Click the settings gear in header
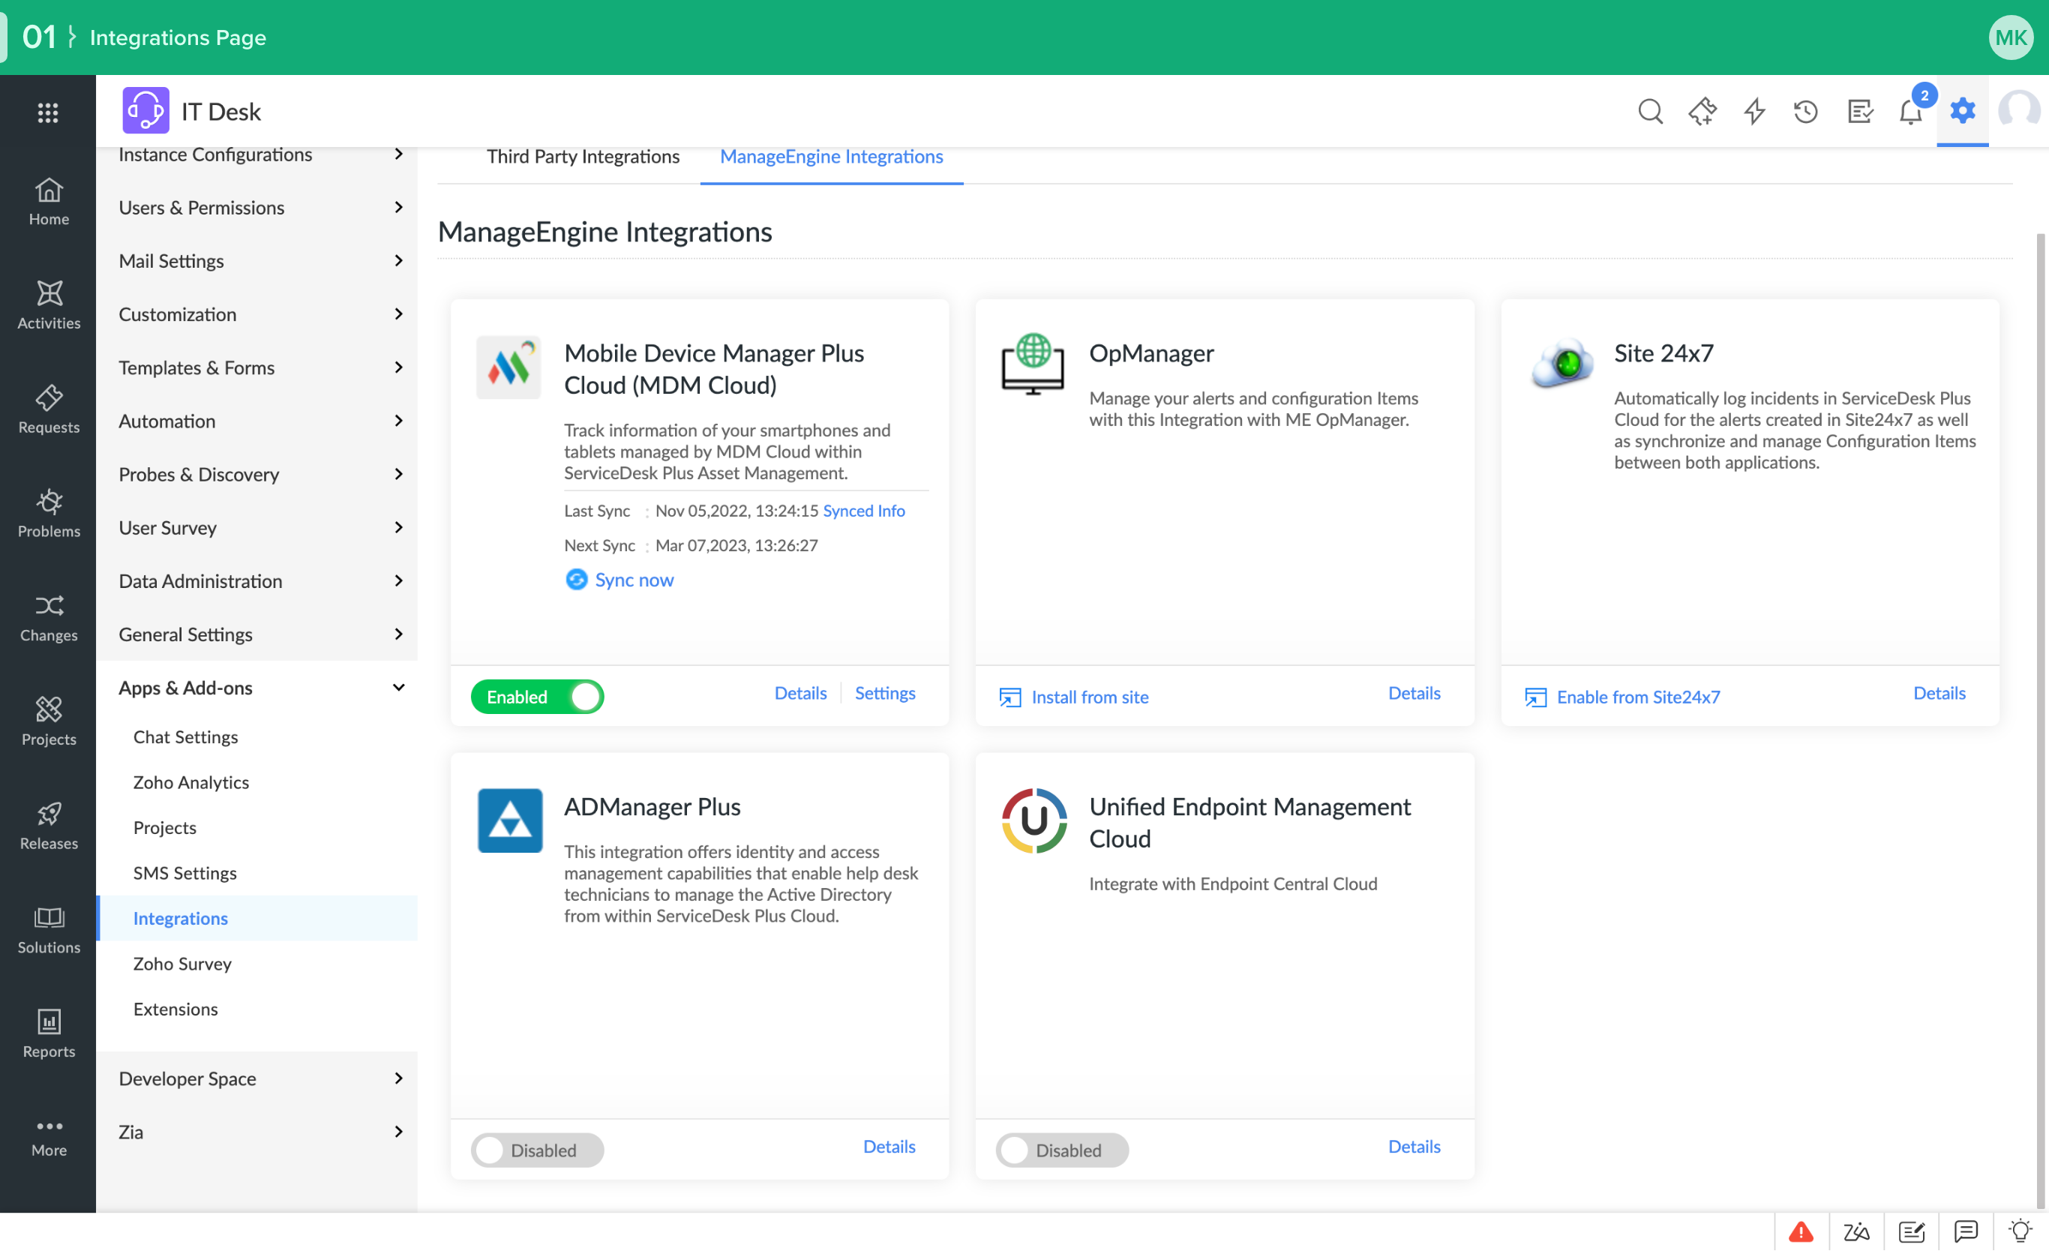This screenshot has width=2049, height=1251. coord(1963,109)
